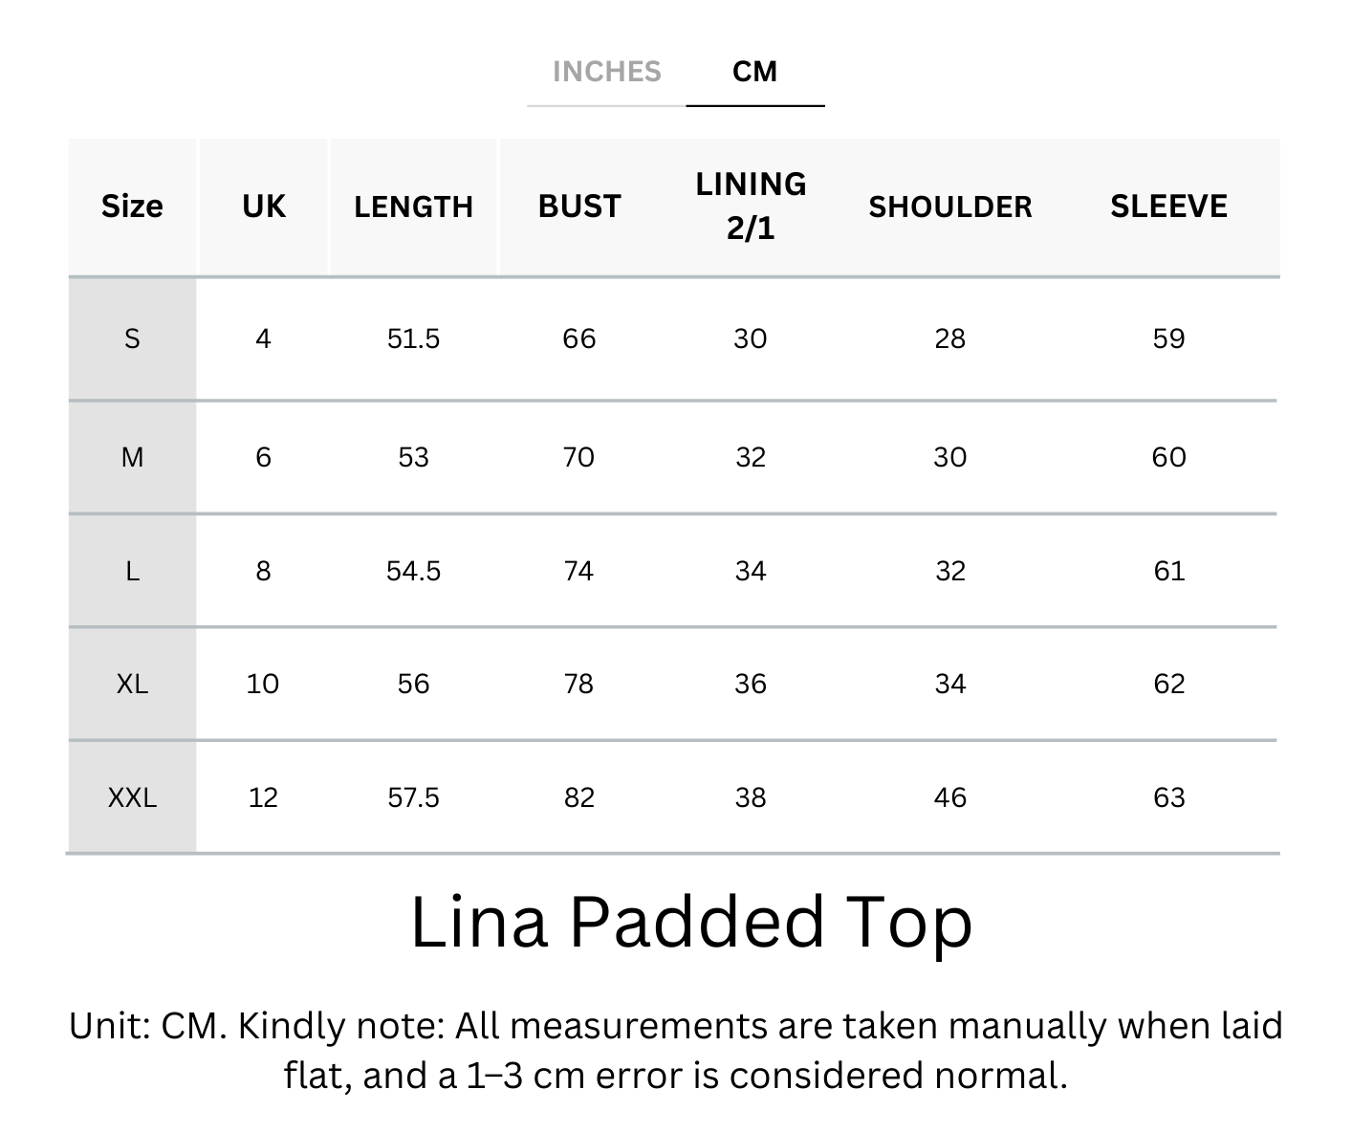Click the measurement note about CM error
The image size is (1352, 1133).
pyautogui.click(x=675, y=1050)
